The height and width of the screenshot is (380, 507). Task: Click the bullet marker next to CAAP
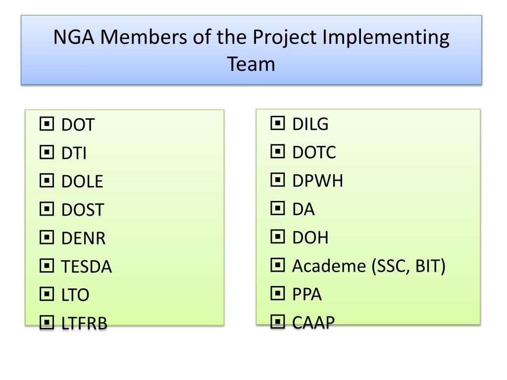click(x=278, y=323)
